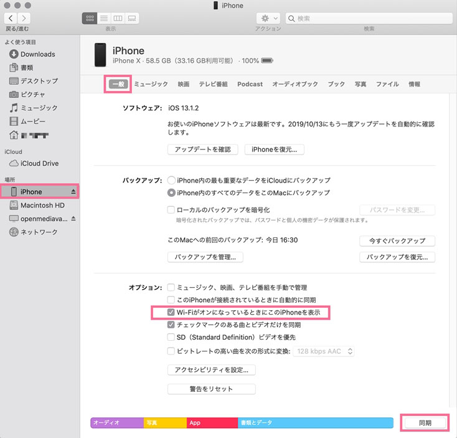Switch to the オーディオブック tab
Image resolution: width=457 pixels, height=438 pixels.
295,84
